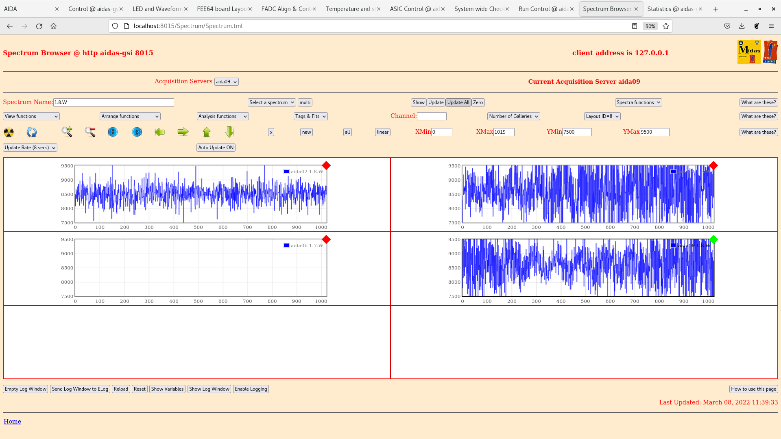Click the green up arrow icon
Image resolution: width=781 pixels, height=439 pixels.
click(x=207, y=132)
